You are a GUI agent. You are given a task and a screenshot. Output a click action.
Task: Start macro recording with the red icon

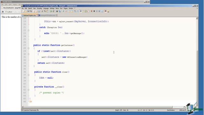pyautogui.click(x=91, y=11)
